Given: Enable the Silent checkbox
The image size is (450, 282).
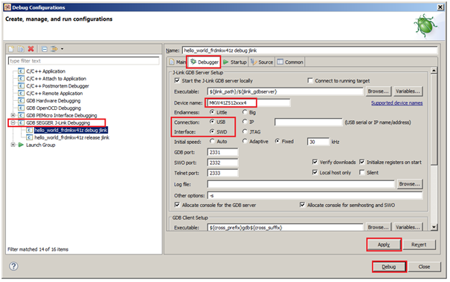Looking at the screenshot, I should coord(362,172).
